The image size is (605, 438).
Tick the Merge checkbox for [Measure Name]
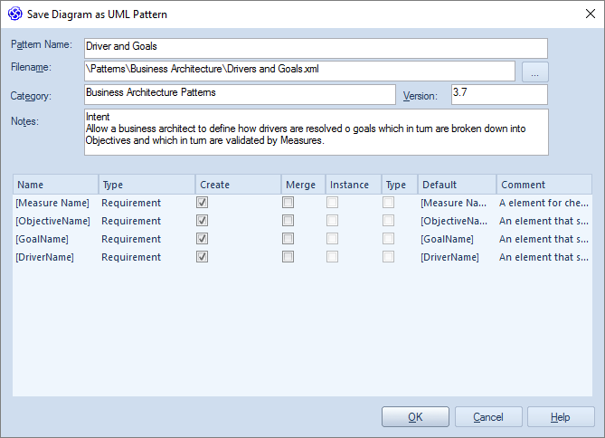pyautogui.click(x=288, y=203)
